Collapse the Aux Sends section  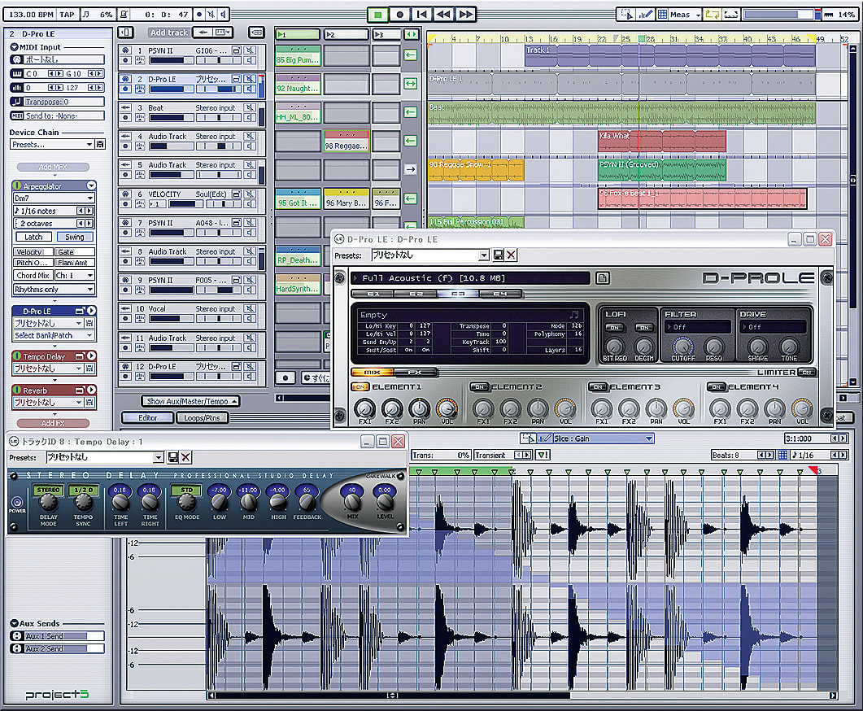tap(15, 623)
